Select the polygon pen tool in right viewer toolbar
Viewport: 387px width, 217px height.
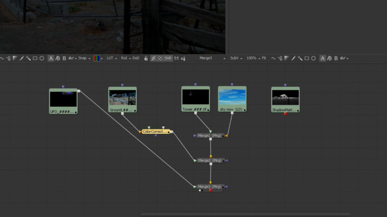point(293,58)
